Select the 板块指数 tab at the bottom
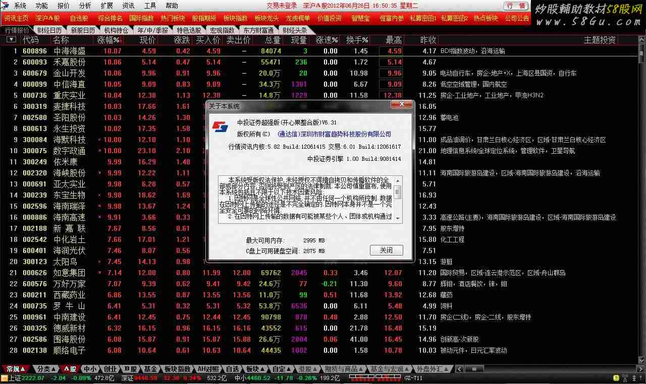This screenshot has width=646, height=384. [x=178, y=369]
